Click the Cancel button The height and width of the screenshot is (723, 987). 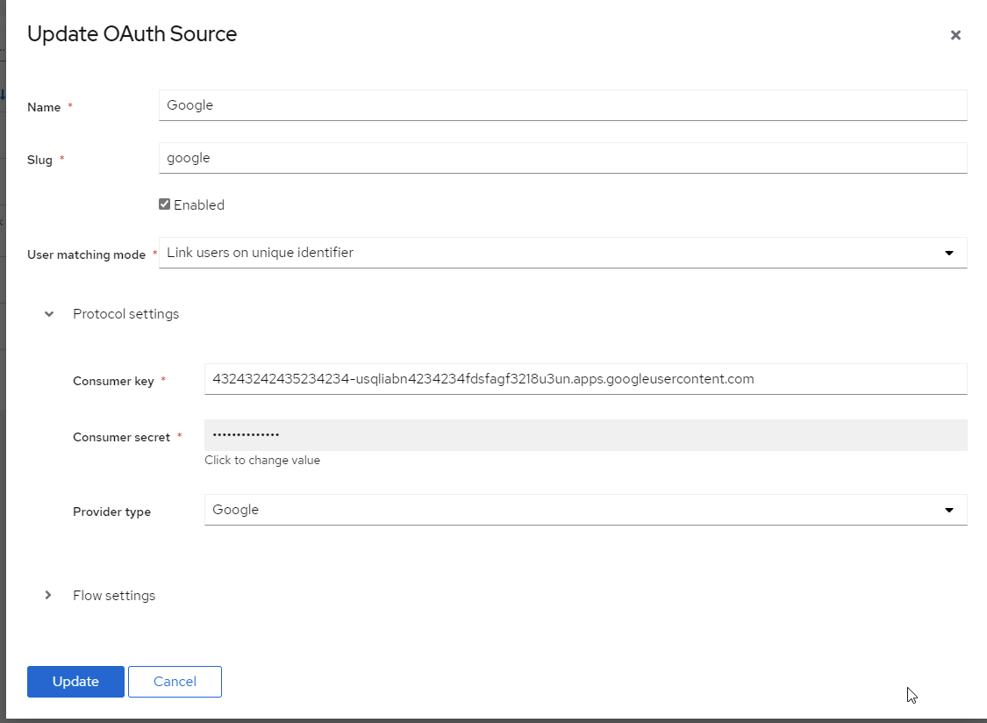click(x=175, y=681)
